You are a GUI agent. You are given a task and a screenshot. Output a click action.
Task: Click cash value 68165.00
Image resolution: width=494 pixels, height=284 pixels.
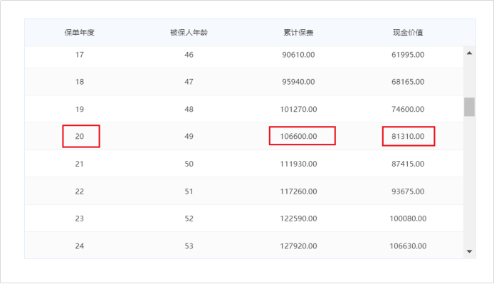pyautogui.click(x=408, y=82)
